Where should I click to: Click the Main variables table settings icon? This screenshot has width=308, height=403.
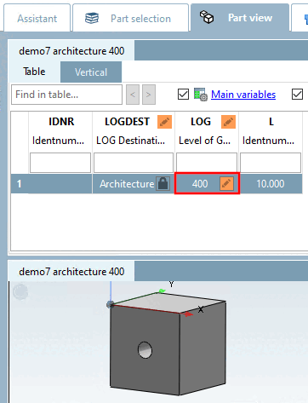point(201,95)
